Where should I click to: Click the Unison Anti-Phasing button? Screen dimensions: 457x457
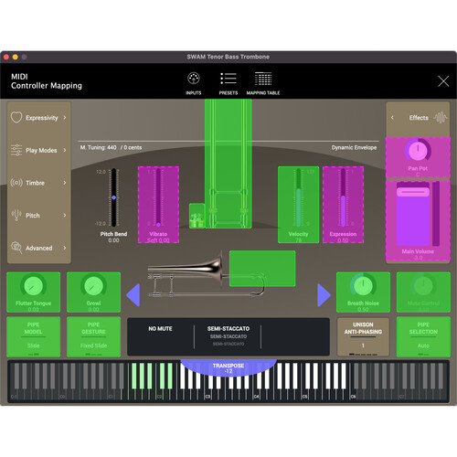pos(363,337)
